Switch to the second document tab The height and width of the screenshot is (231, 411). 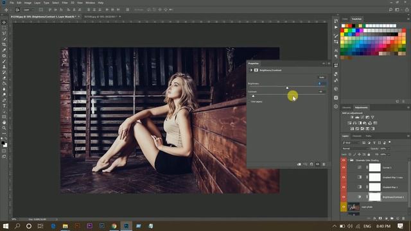(x=101, y=17)
